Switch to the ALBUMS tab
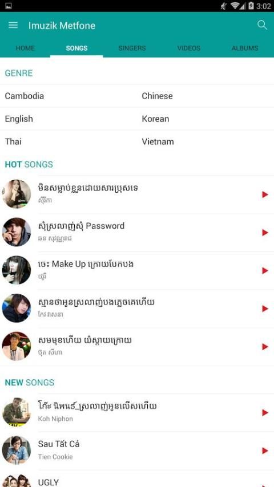 coord(245,48)
